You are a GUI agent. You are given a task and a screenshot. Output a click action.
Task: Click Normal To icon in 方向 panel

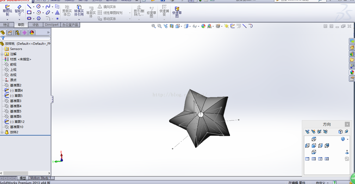(x=347, y=152)
